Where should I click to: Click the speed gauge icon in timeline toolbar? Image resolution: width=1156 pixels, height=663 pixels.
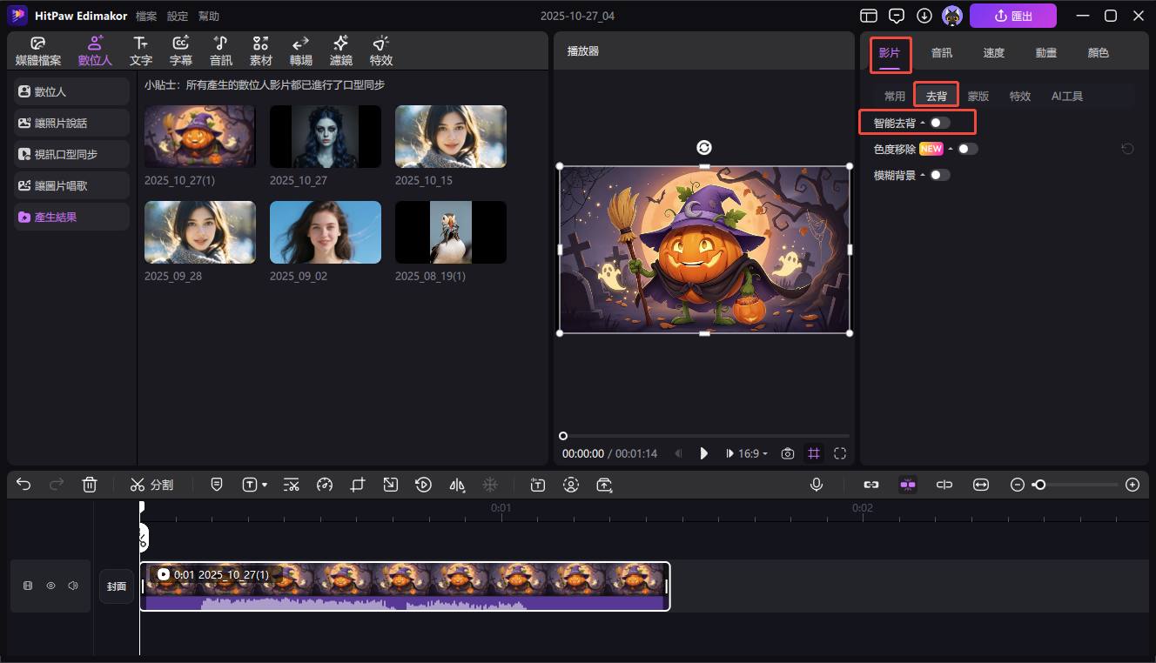325,485
